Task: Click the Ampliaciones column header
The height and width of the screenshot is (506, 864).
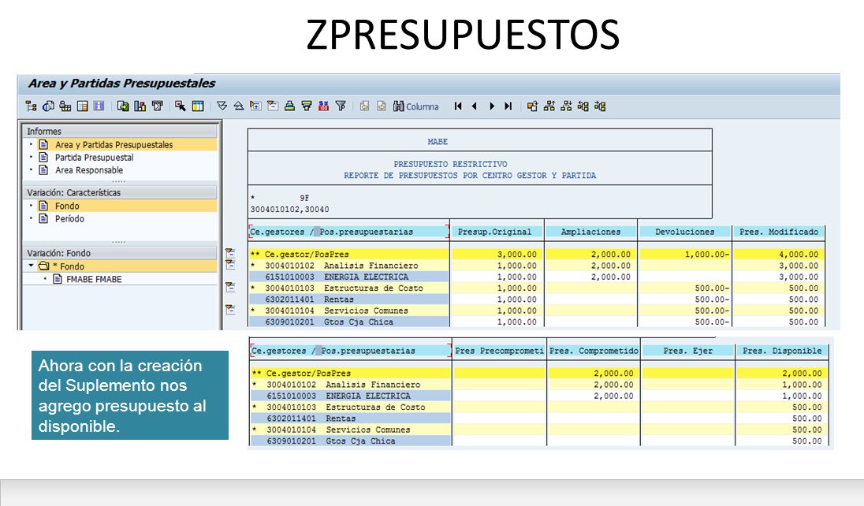Action: tap(590, 232)
